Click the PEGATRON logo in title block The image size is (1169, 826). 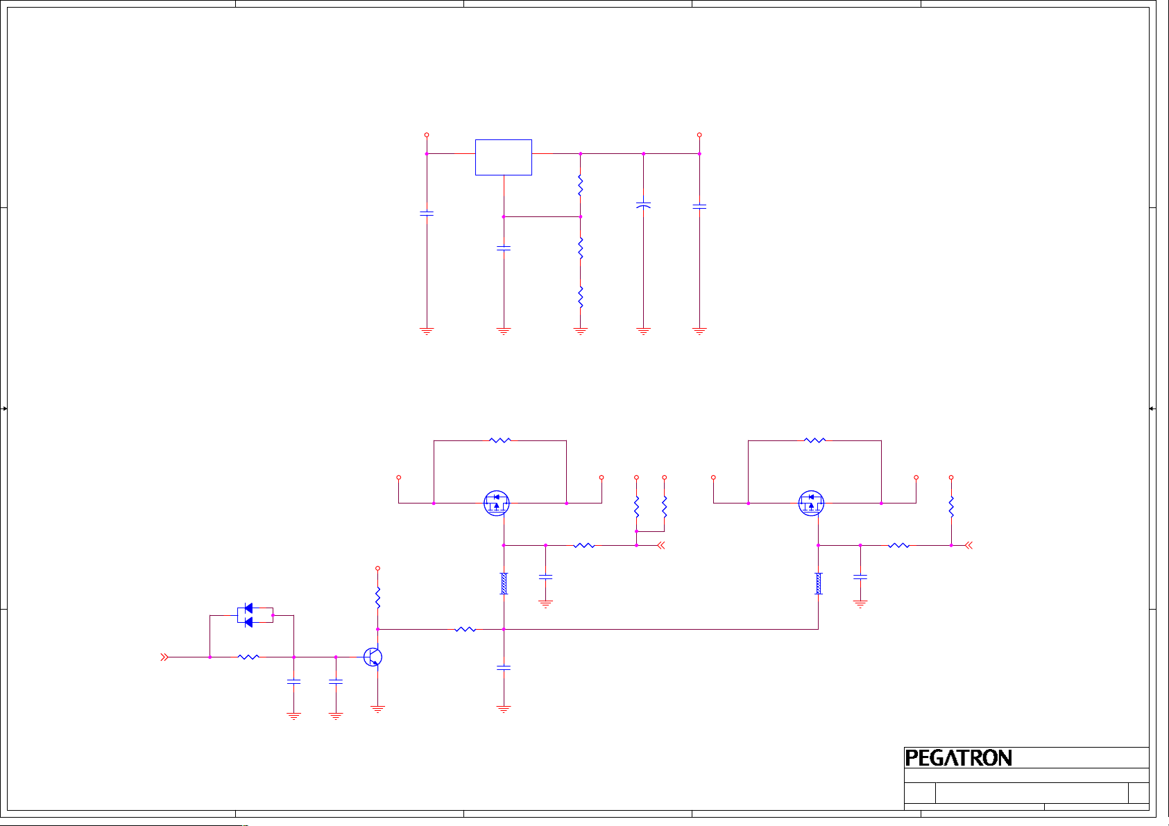[959, 758]
